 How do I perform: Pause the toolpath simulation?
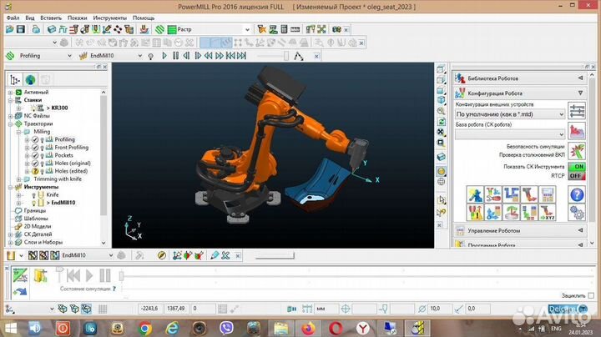[175, 56]
